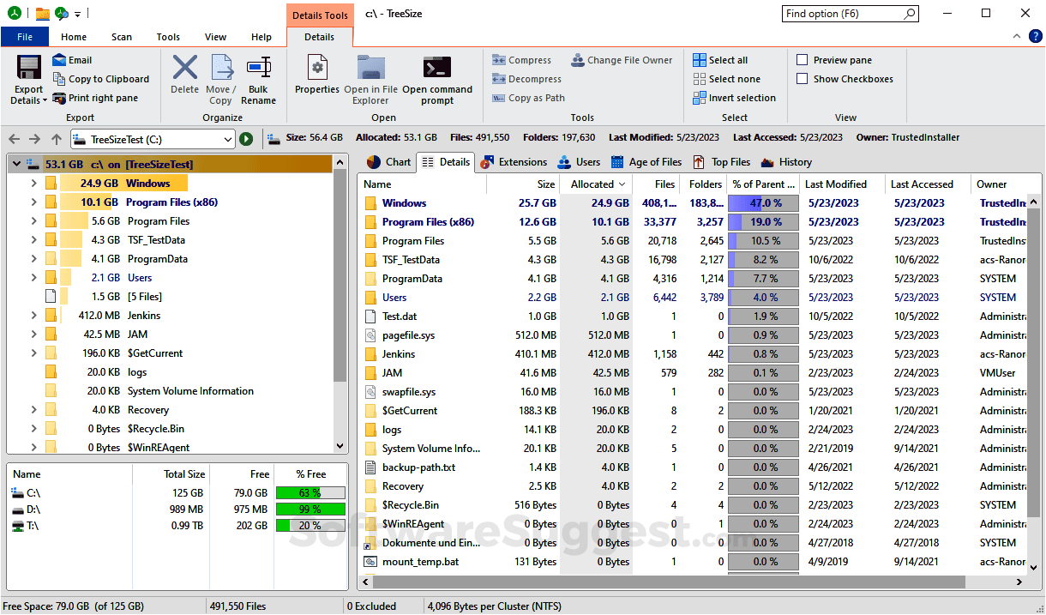The image size is (1046, 615).
Task: Open the Scan ribbon tab
Action: pyautogui.click(x=122, y=37)
